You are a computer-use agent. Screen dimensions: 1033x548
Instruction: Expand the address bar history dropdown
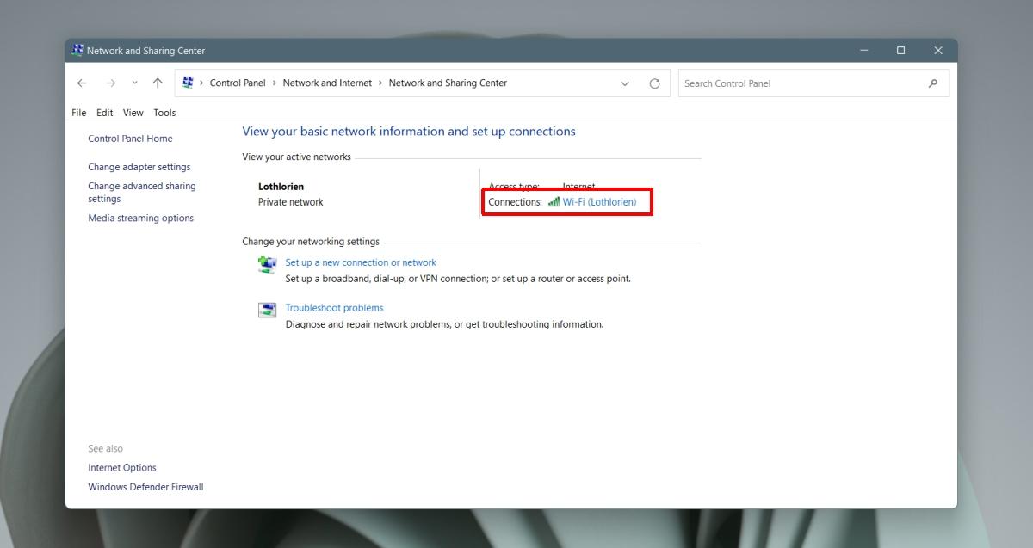[x=625, y=83]
